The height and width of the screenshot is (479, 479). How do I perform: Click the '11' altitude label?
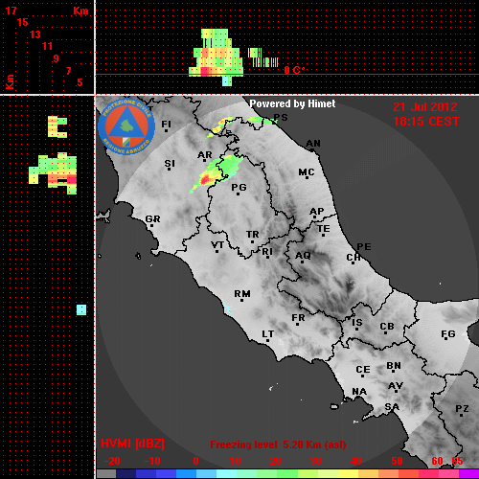(47, 46)
